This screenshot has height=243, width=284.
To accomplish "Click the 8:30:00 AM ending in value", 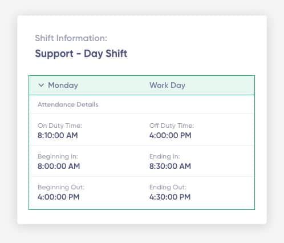I will coord(170,166).
